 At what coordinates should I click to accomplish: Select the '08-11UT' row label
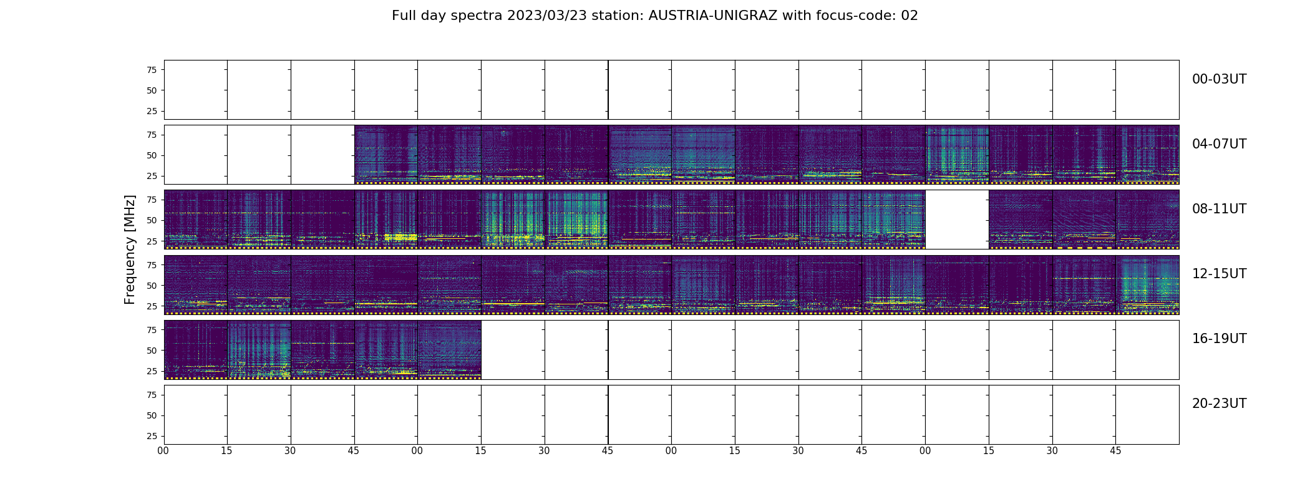tap(1219, 209)
